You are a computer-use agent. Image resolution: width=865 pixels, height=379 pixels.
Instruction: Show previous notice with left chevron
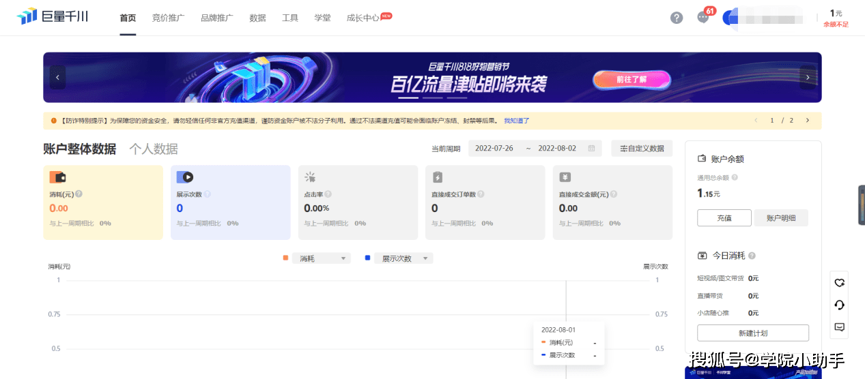756,121
